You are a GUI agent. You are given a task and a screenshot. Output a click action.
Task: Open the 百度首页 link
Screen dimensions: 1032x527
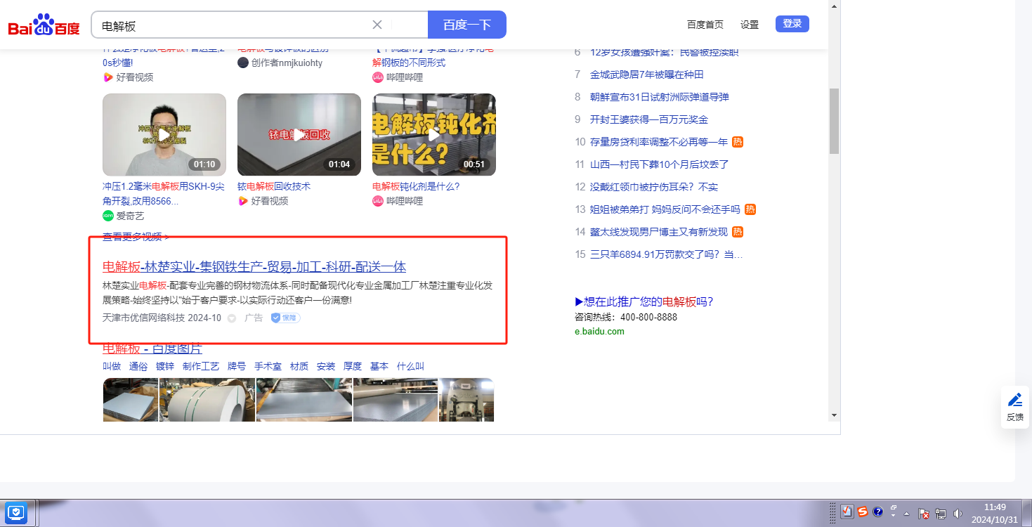[705, 25]
